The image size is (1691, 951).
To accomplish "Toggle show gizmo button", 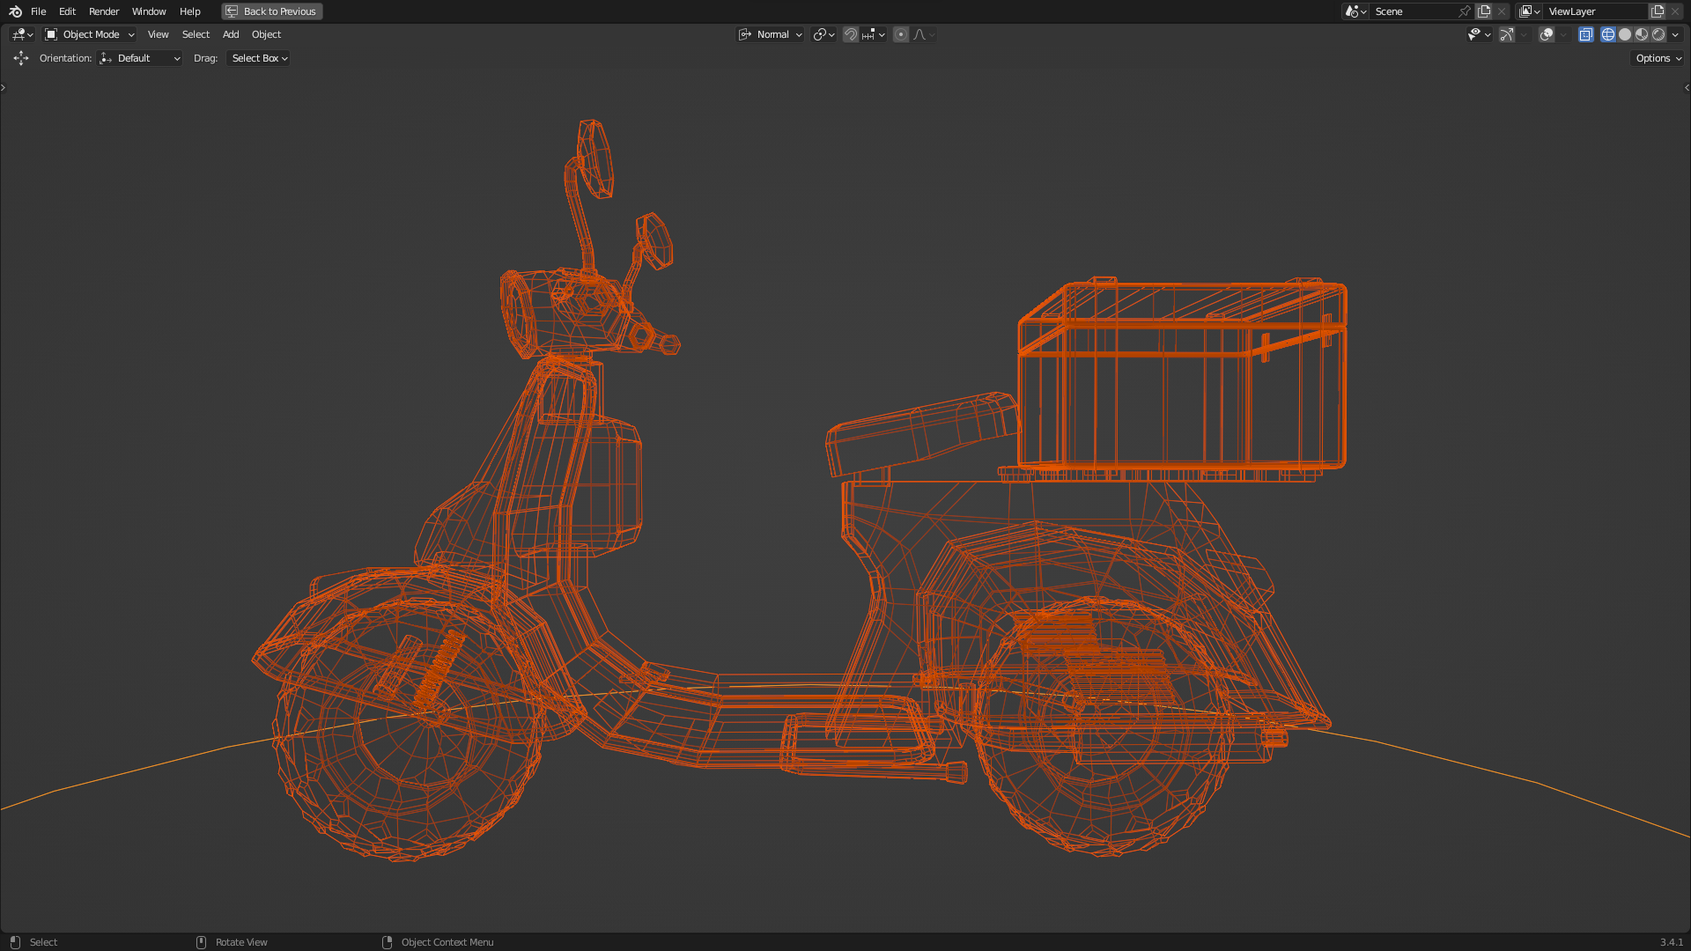I will click(x=1507, y=34).
